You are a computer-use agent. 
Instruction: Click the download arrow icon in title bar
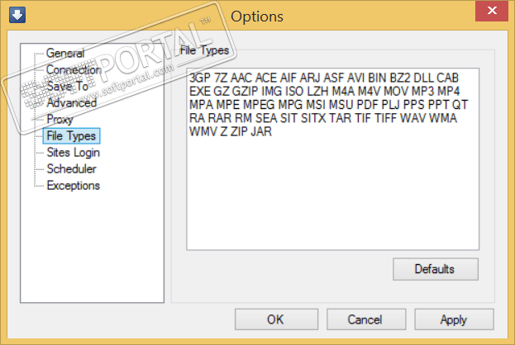[14, 16]
